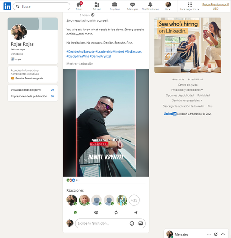Viewport: 231px width, 238px height.
Task: Open #DisciplineWins hashtag
Action: click(78, 56)
